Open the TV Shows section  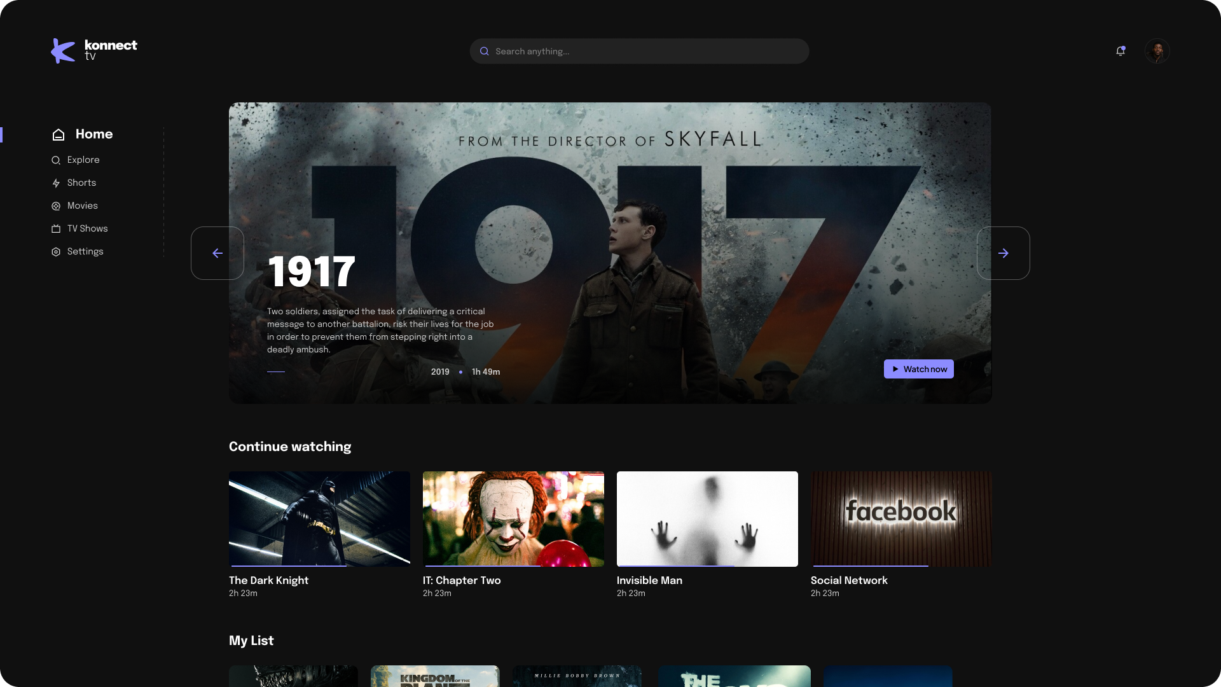87,228
